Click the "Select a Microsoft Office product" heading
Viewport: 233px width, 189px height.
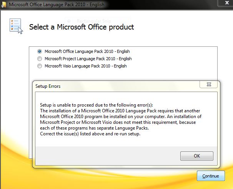pos(82,27)
